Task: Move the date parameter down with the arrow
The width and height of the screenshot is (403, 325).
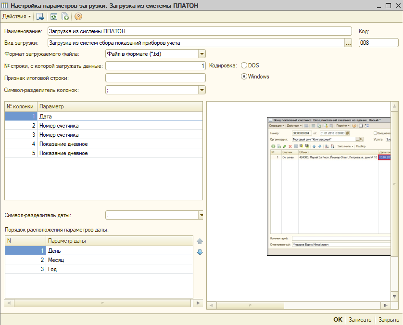Action: tap(200, 252)
